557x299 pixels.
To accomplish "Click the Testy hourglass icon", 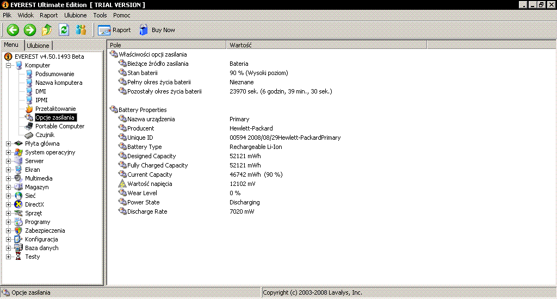I will click(18, 257).
